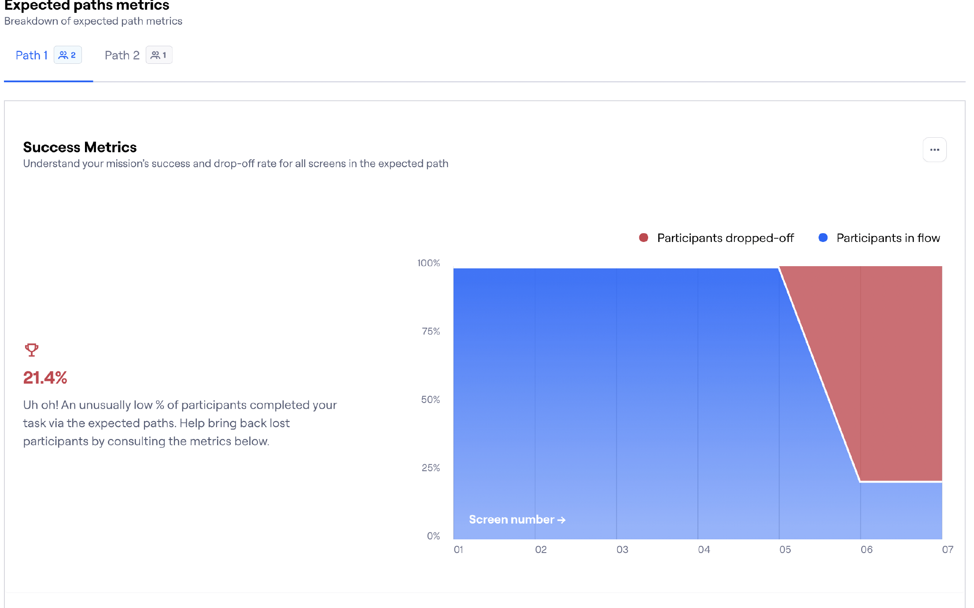Viewport: 974px width, 608px height.
Task: Select screen 05 on the x-axis
Action: pos(785,549)
